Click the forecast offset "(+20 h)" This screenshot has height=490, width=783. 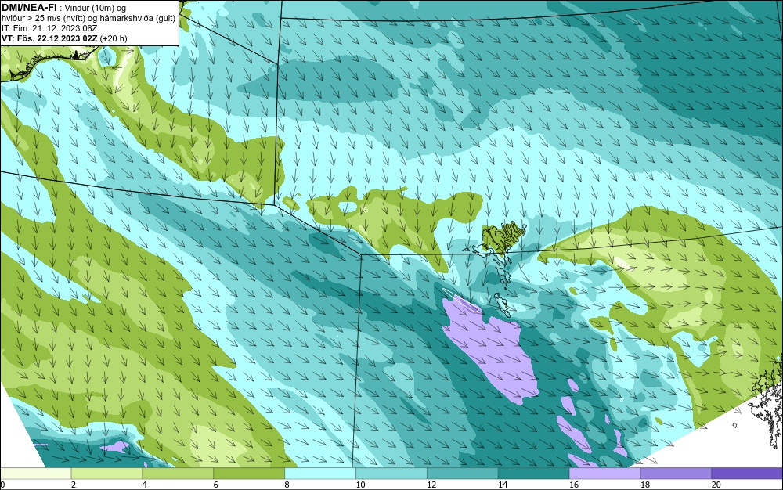click(114, 38)
